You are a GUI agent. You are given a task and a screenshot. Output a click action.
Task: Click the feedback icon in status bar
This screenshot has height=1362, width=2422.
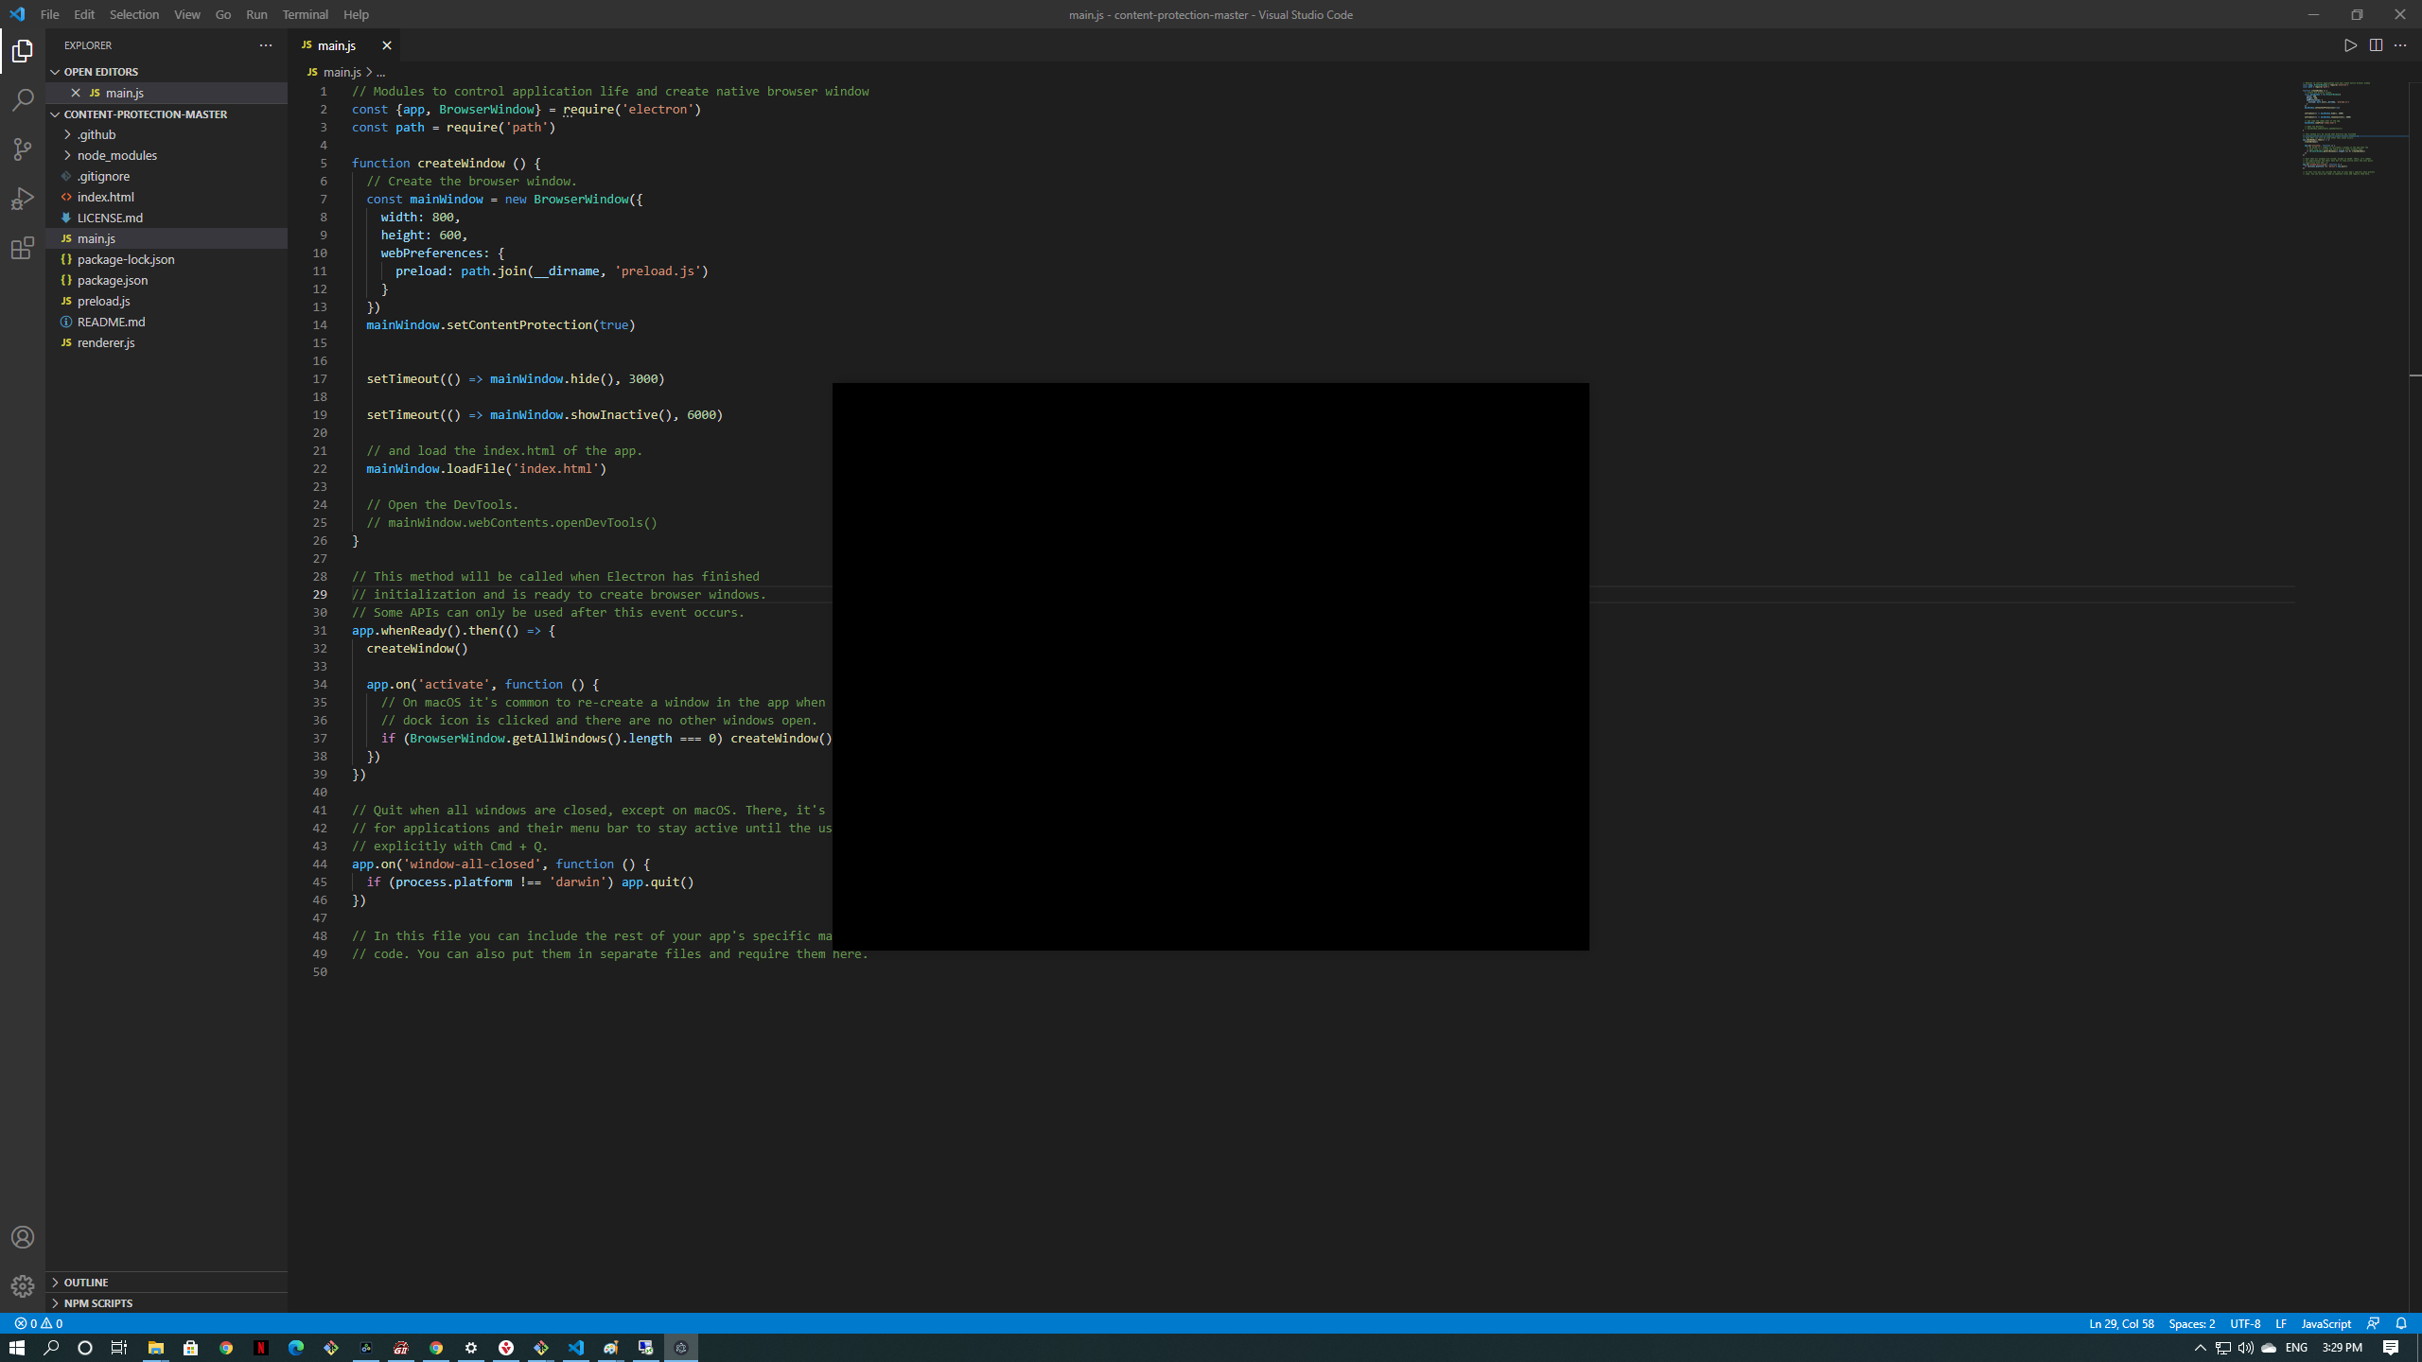[x=2373, y=1323]
